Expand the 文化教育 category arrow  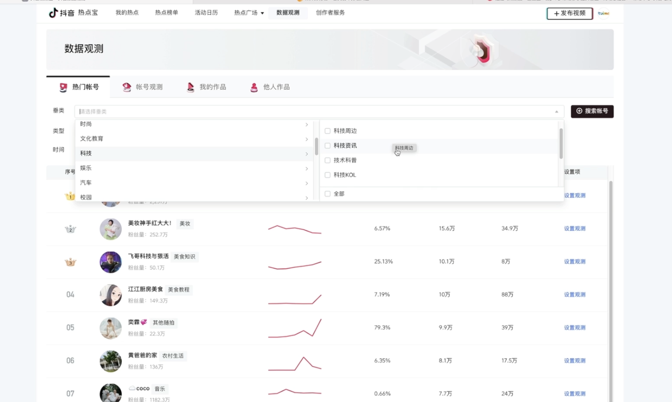[307, 139]
